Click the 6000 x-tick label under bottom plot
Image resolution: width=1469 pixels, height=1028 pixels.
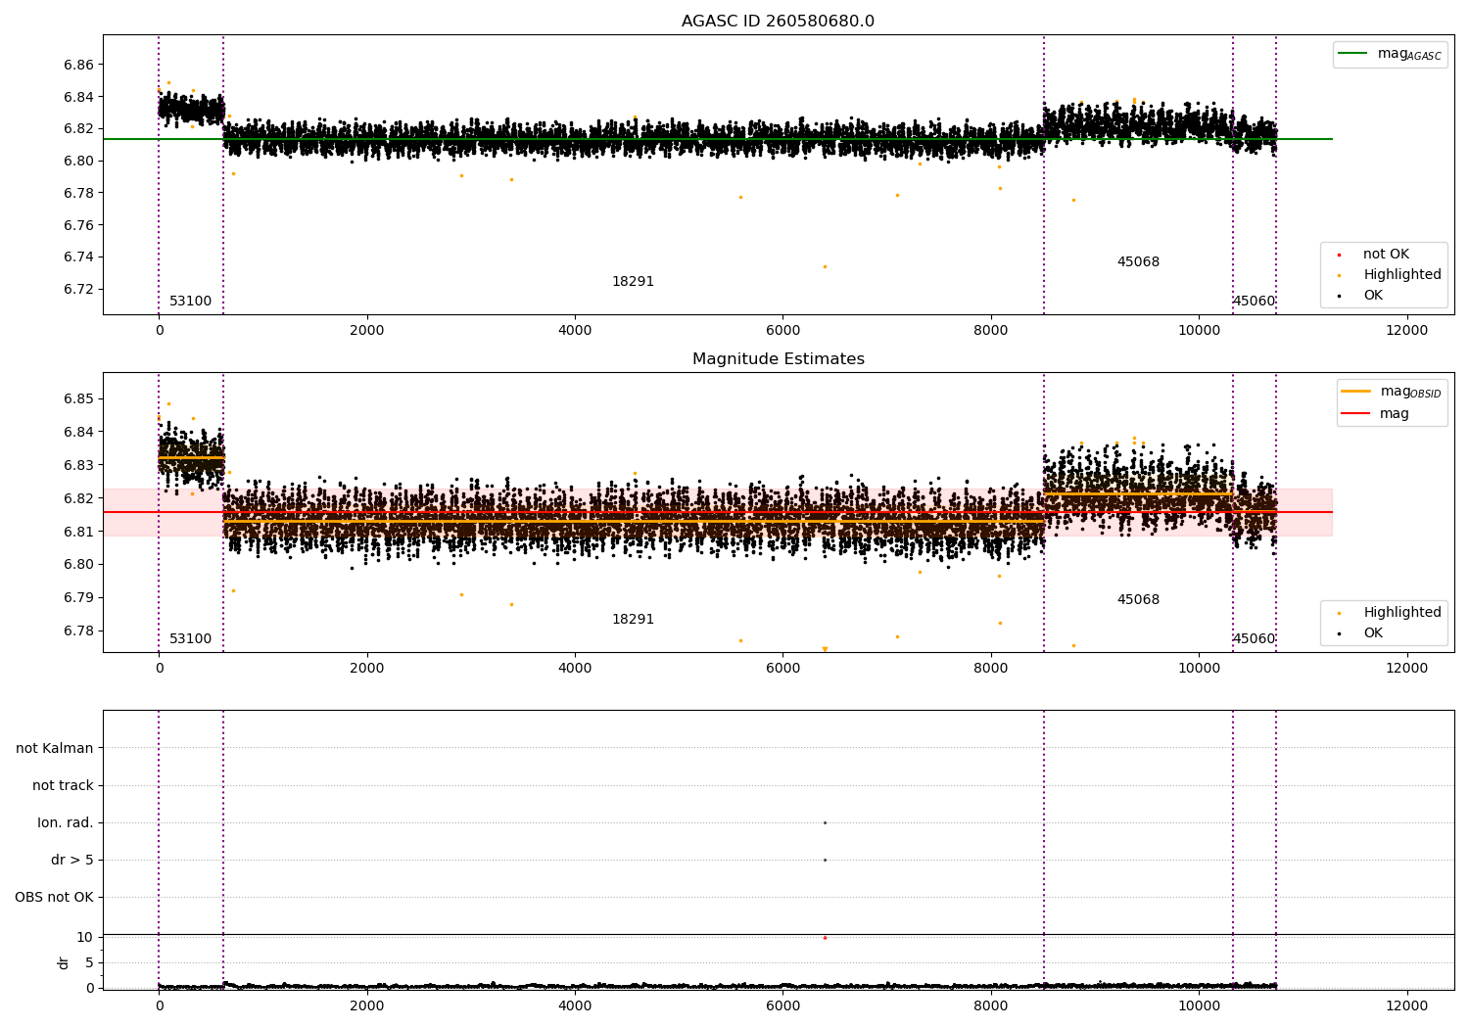[x=782, y=1006]
